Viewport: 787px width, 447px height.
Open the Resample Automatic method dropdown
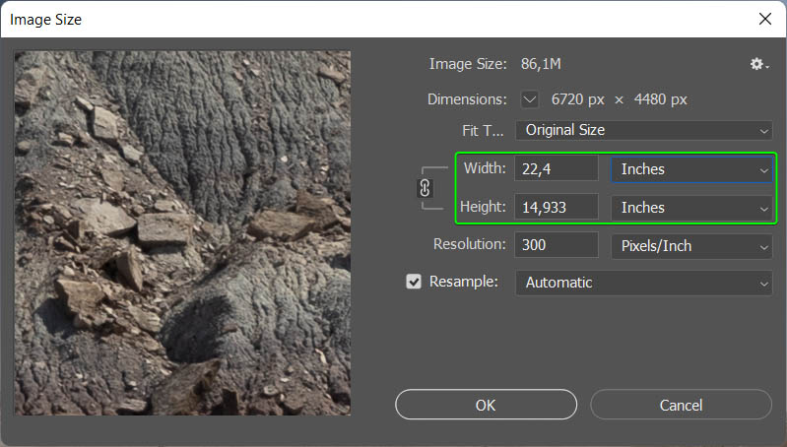click(x=643, y=283)
